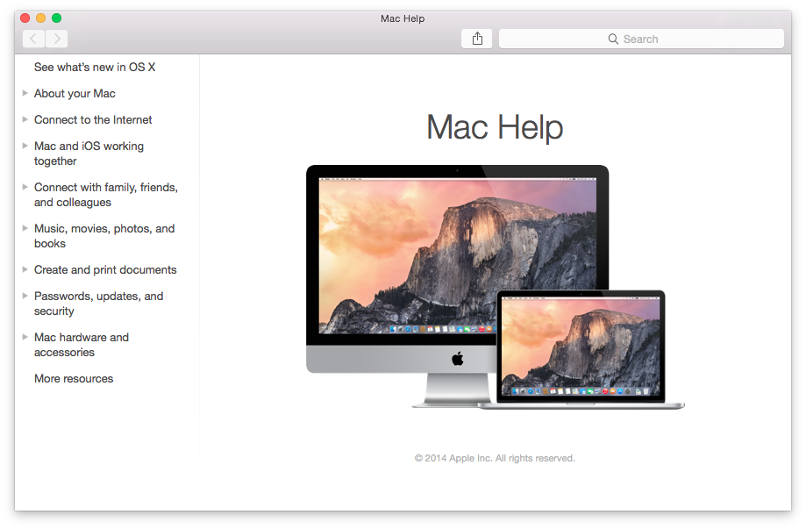The height and width of the screenshot is (529, 806).
Task: Expand Mac and iOS working together triangle
Action: 25,146
